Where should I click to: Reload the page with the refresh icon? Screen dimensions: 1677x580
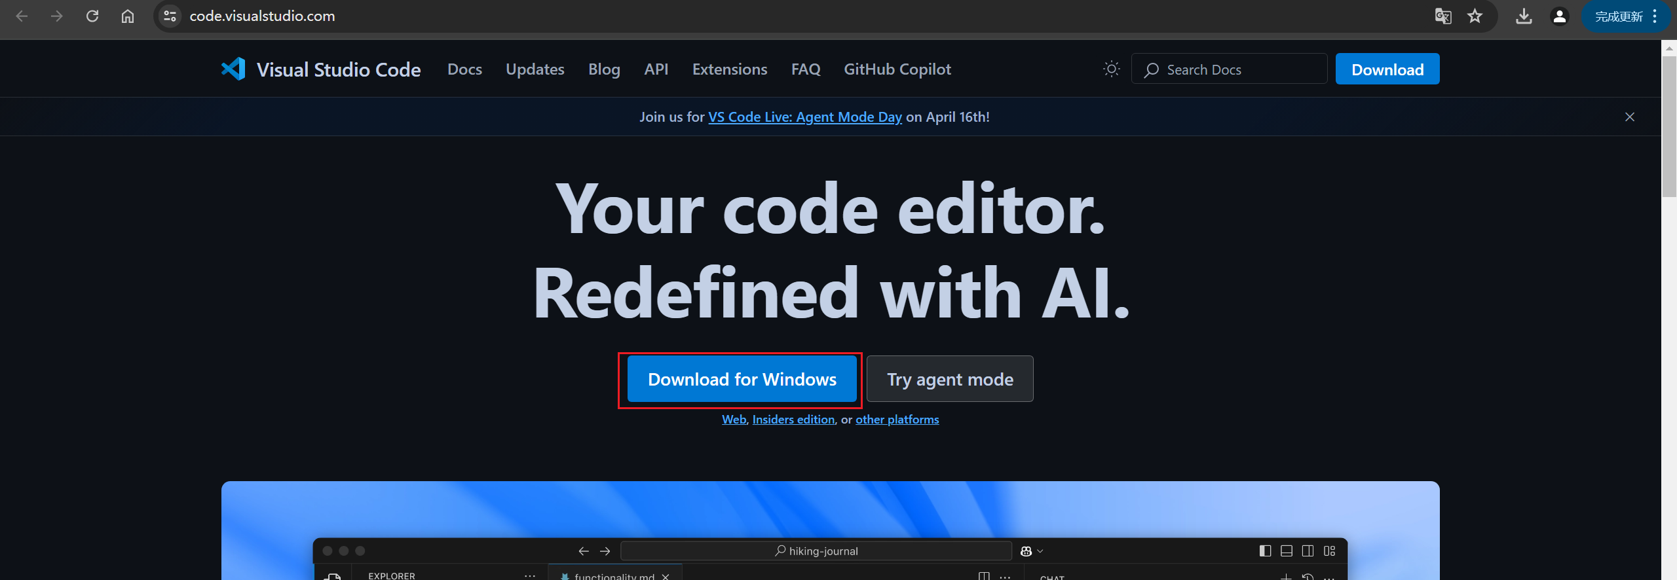click(x=92, y=16)
